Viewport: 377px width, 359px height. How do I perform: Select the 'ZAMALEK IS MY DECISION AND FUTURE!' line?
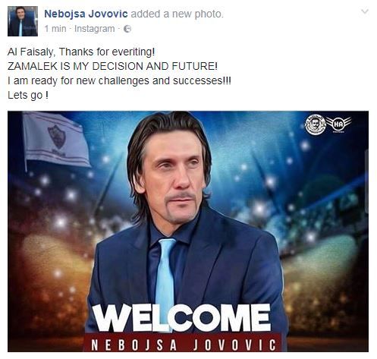click(112, 66)
